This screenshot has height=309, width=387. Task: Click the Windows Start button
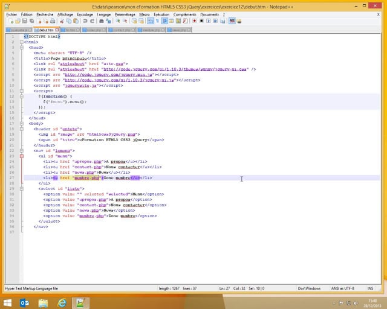click(x=7, y=303)
